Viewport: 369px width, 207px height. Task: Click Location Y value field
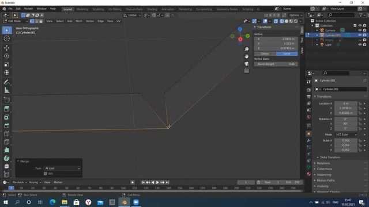346,108
